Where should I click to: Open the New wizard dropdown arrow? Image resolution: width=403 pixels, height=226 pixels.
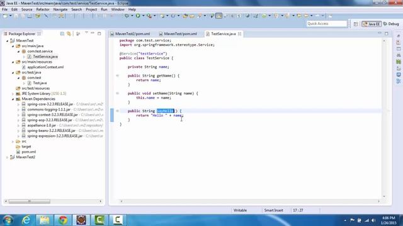pos(10,16)
